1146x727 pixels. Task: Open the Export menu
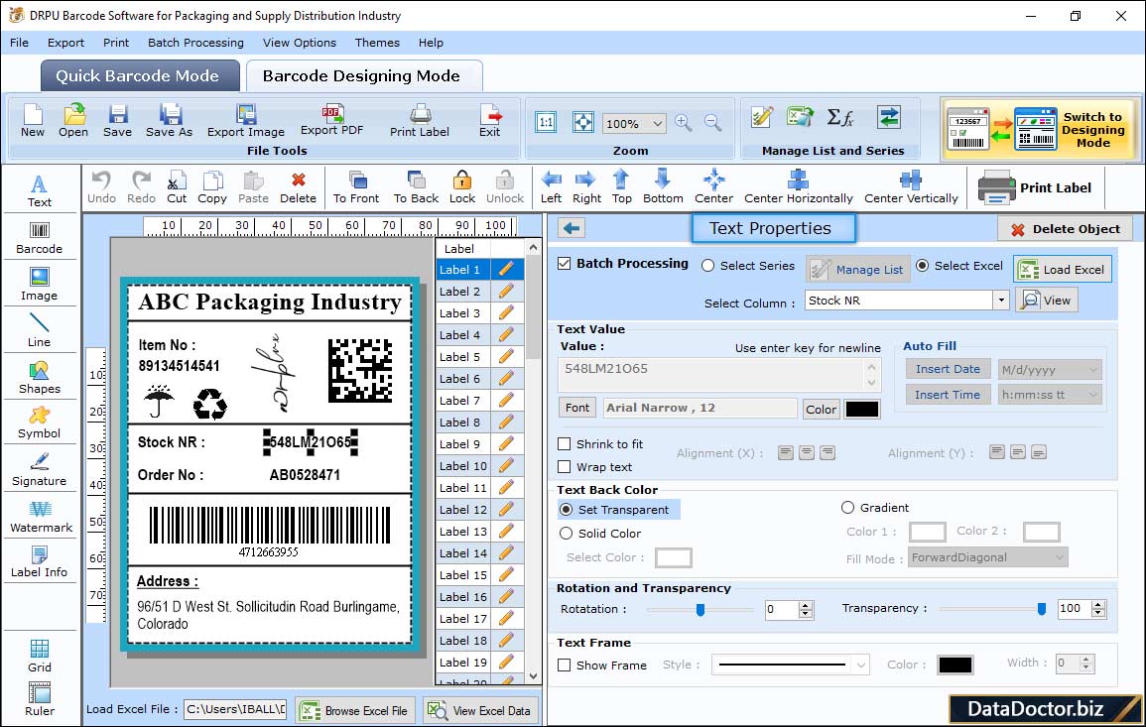(65, 43)
